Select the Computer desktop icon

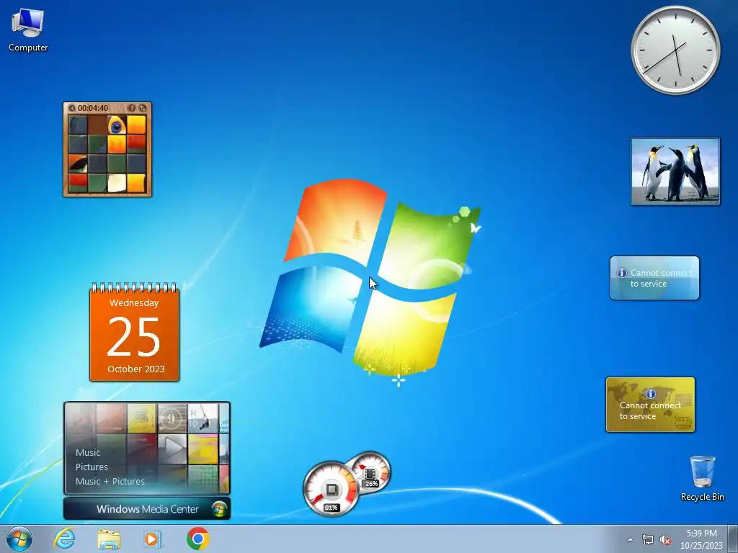[x=28, y=30]
